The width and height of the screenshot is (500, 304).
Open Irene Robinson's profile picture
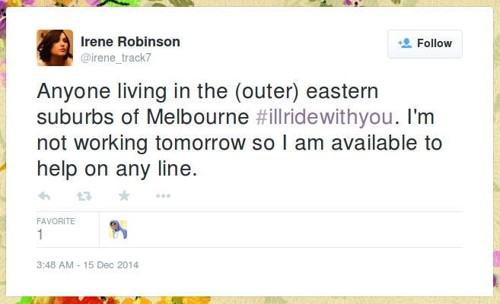(x=55, y=48)
